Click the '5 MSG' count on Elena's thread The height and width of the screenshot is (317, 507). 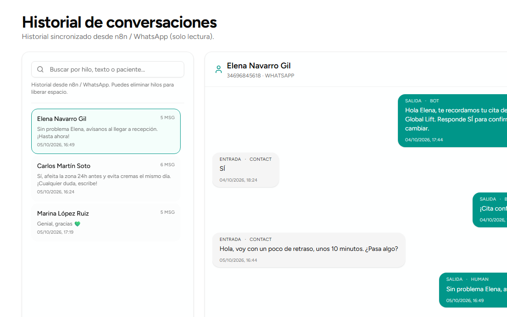click(x=167, y=118)
